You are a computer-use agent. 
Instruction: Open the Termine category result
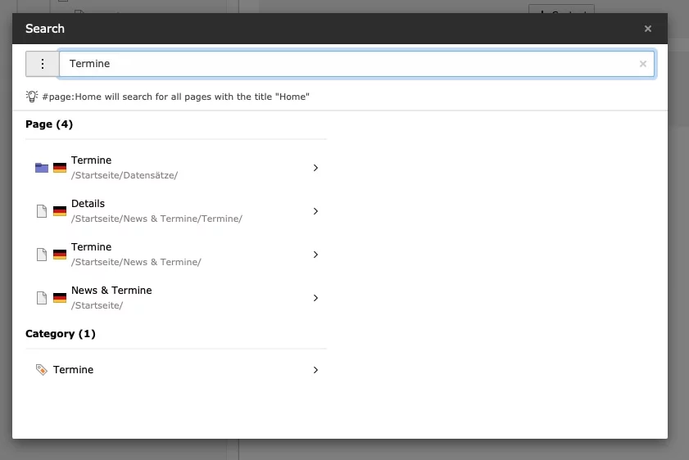(x=176, y=370)
